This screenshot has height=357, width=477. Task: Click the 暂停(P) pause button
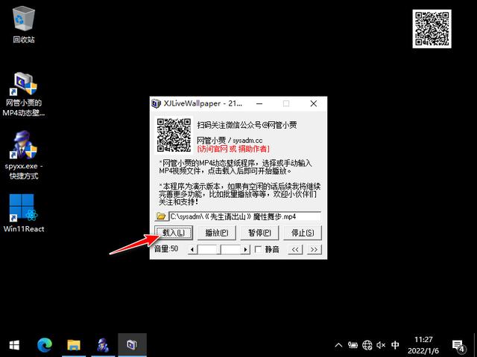pos(259,233)
